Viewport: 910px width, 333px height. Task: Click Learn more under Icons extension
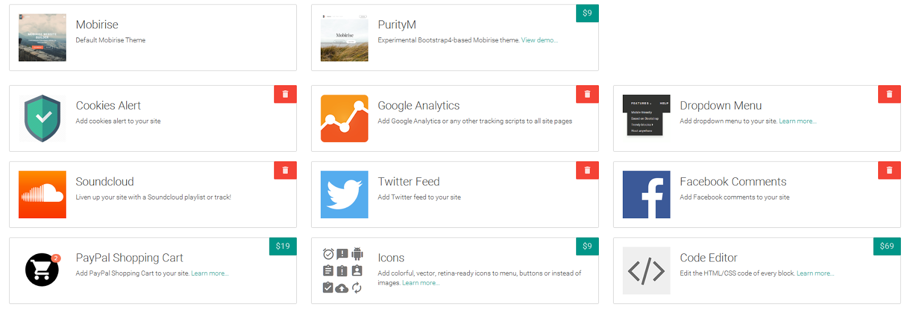click(421, 283)
